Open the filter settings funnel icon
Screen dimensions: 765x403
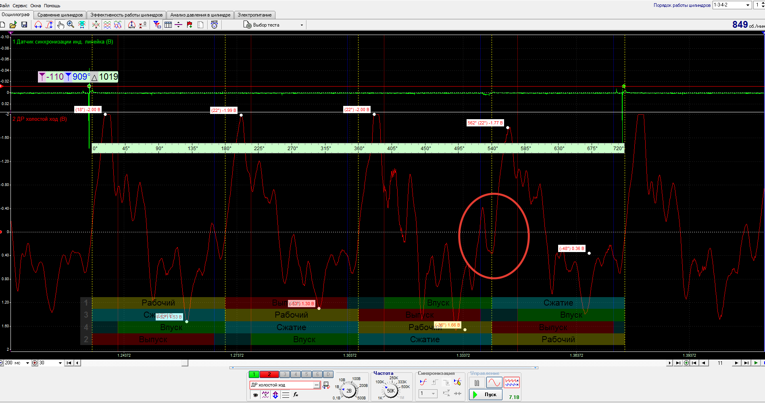coord(157,25)
